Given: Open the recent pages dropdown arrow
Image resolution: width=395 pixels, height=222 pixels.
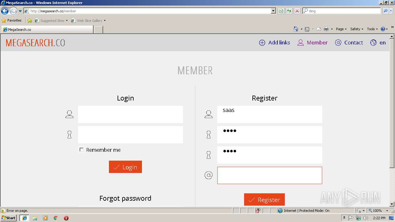Looking at the screenshot, I should coord(20,11).
